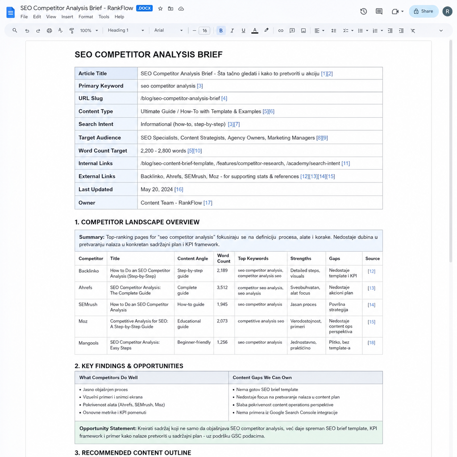Toggle underline formatting

click(243, 30)
